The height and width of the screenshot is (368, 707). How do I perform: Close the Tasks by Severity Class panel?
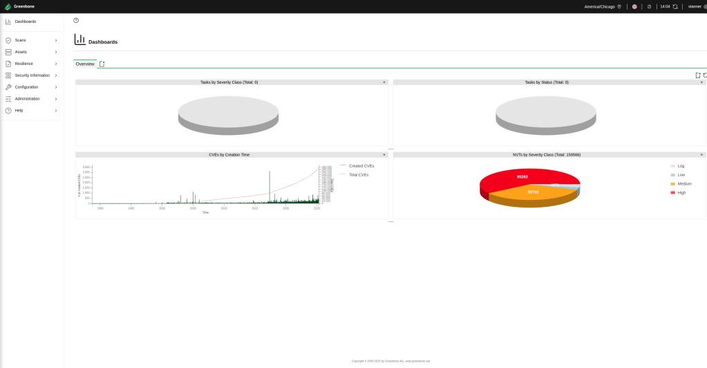click(x=384, y=82)
